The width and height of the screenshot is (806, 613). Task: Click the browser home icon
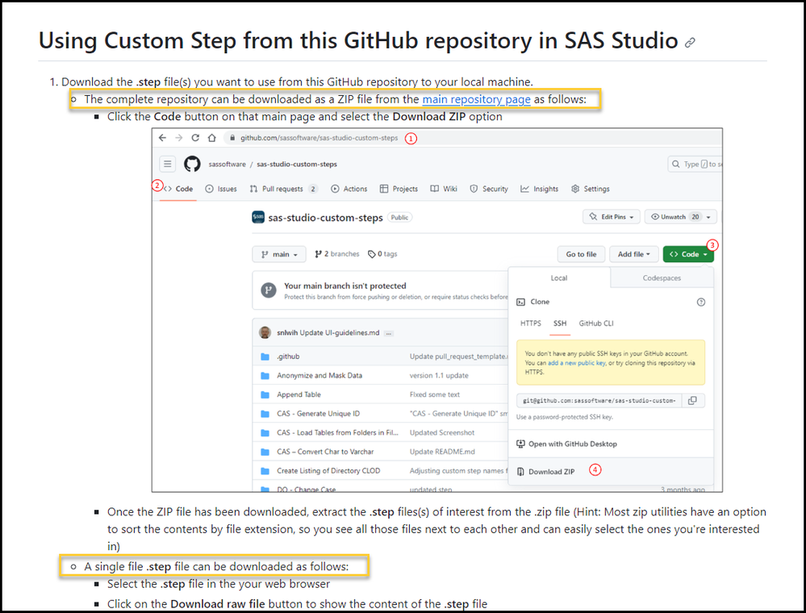pyautogui.click(x=211, y=138)
